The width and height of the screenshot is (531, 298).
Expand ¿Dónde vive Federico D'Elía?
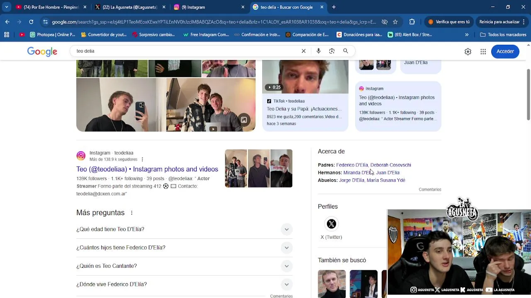tap(185, 284)
